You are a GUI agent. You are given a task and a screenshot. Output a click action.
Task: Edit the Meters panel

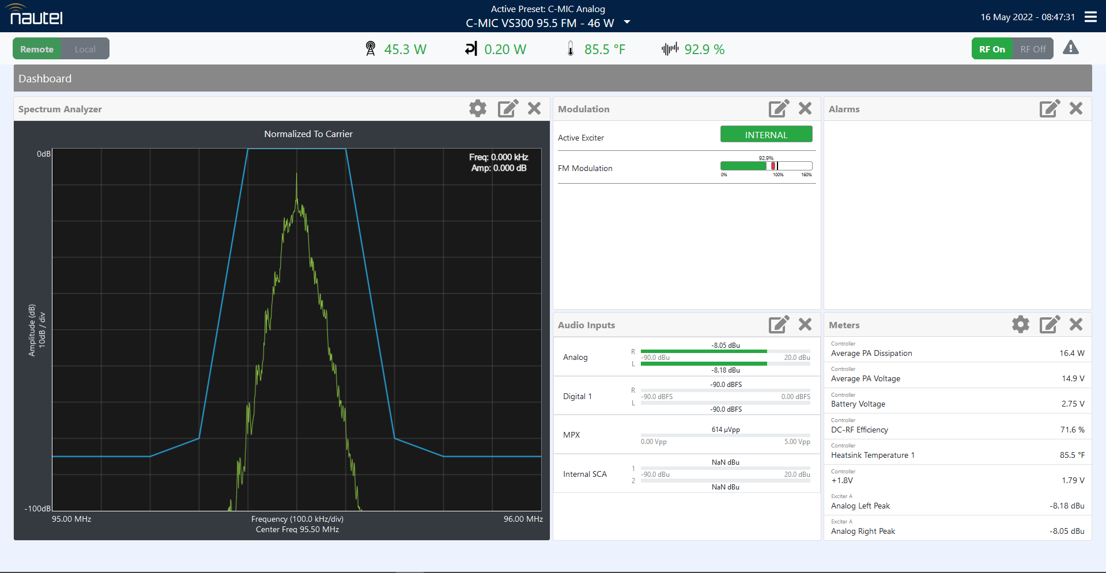tap(1050, 324)
